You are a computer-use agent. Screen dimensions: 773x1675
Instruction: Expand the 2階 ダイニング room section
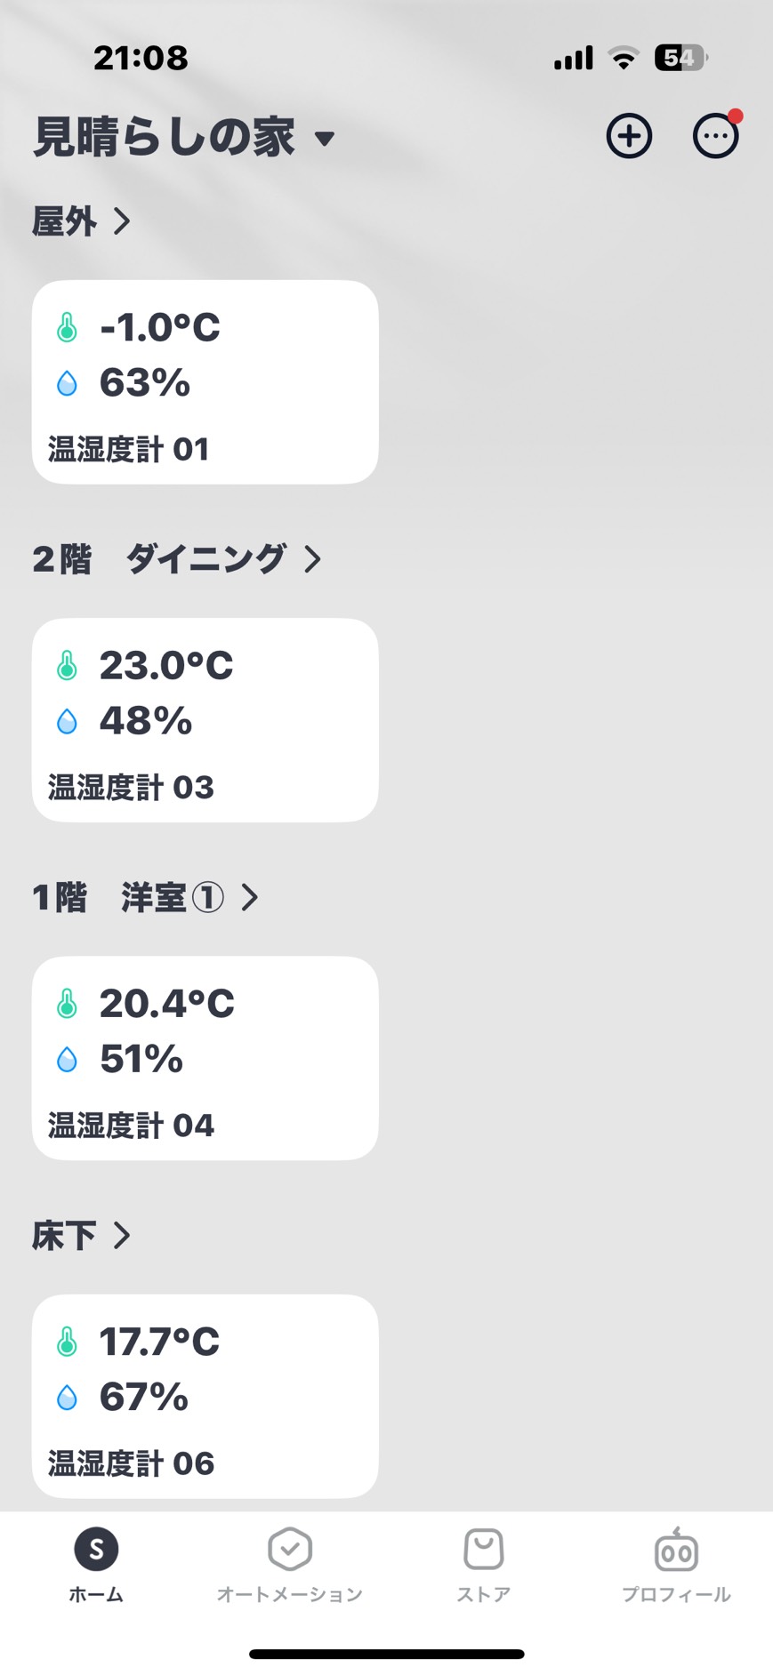176,559
